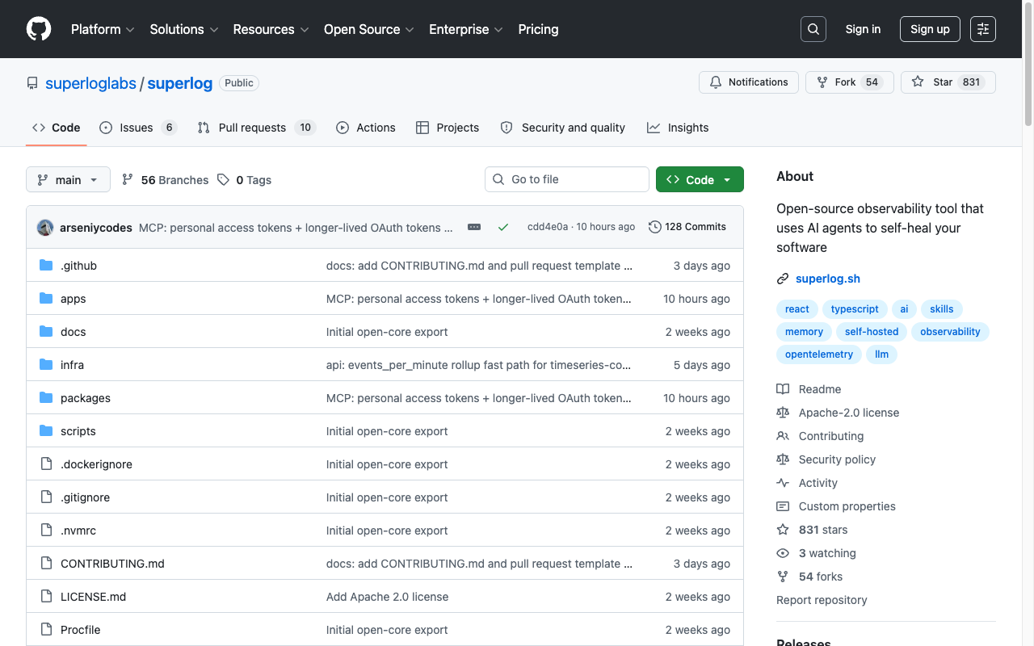Open the infra folder
The image size is (1034, 646).
coord(72,365)
